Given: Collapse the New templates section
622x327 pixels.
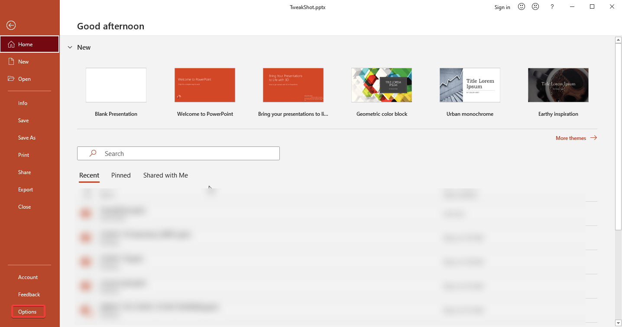Looking at the screenshot, I should point(70,48).
